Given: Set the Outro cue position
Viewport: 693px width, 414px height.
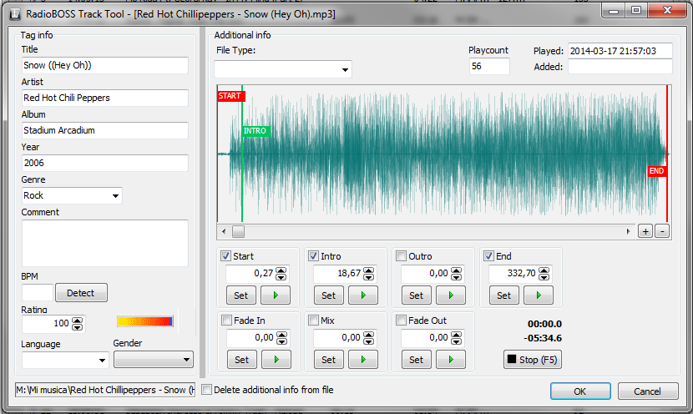Looking at the screenshot, I should click(416, 295).
